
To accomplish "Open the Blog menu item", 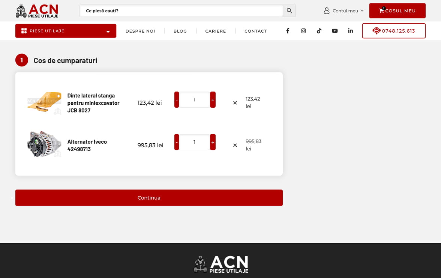I will (180, 31).
